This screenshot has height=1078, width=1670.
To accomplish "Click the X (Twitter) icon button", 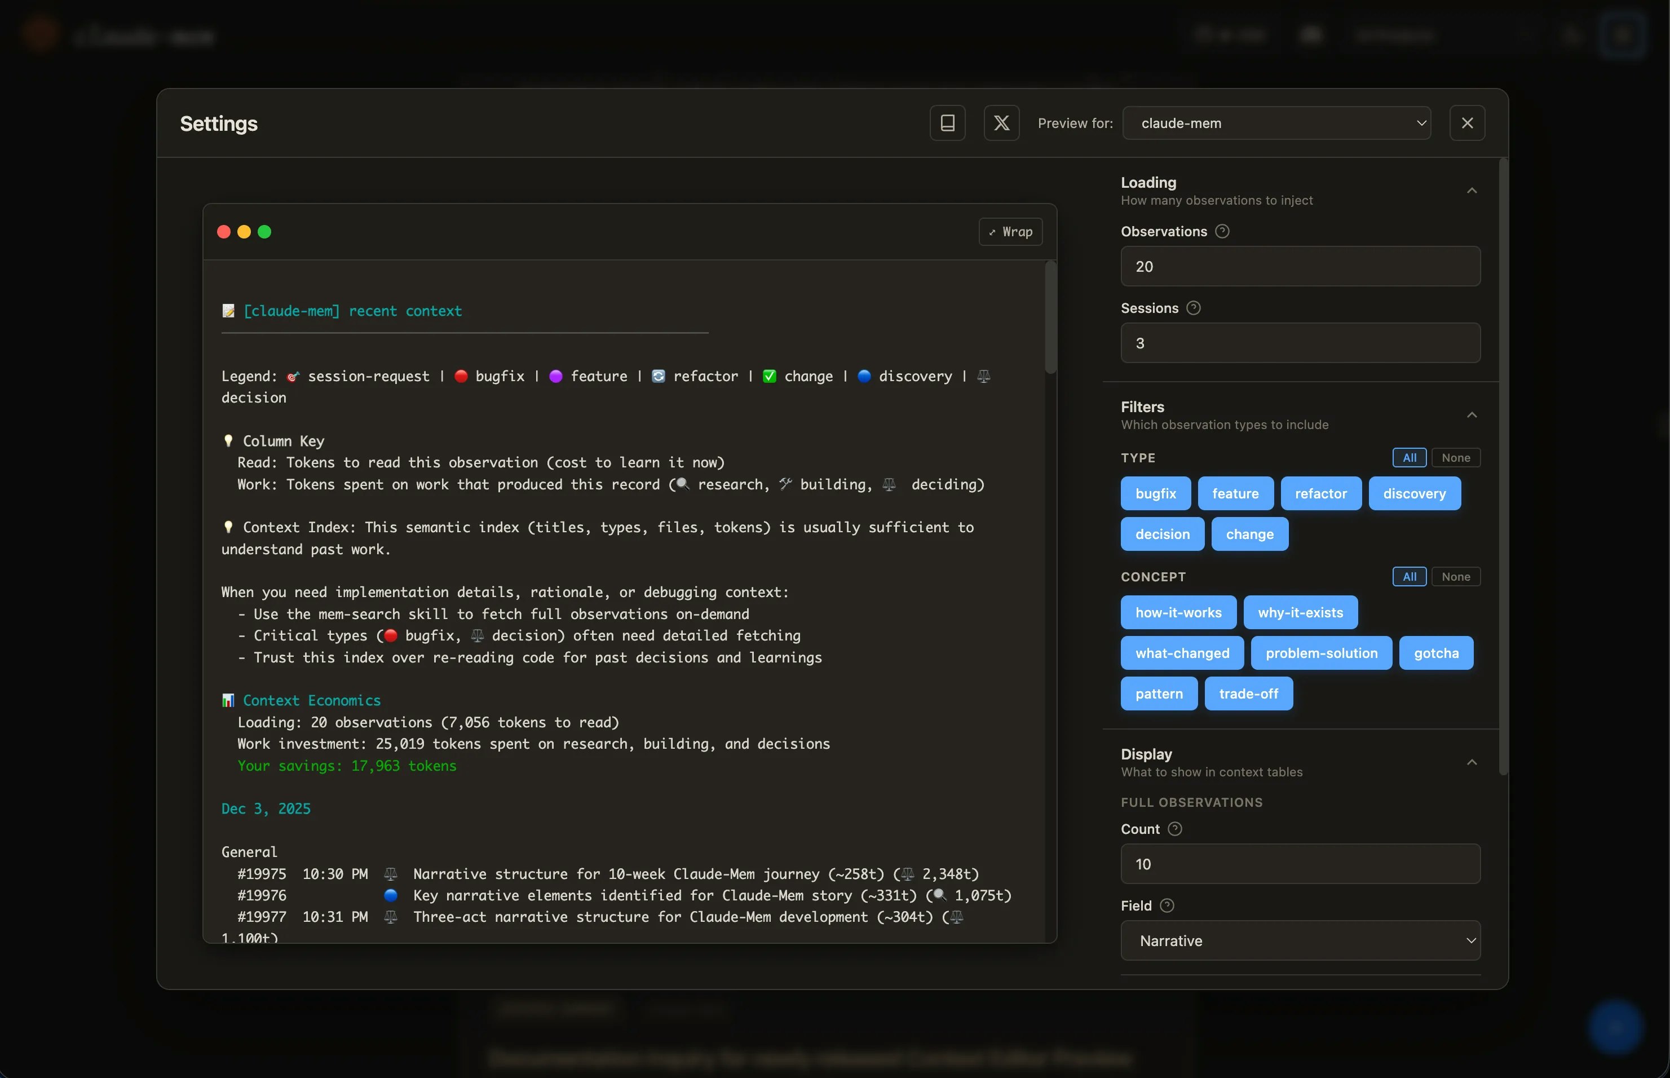I will [1001, 123].
